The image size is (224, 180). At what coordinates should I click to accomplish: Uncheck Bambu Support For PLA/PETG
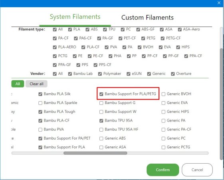coord(101,94)
